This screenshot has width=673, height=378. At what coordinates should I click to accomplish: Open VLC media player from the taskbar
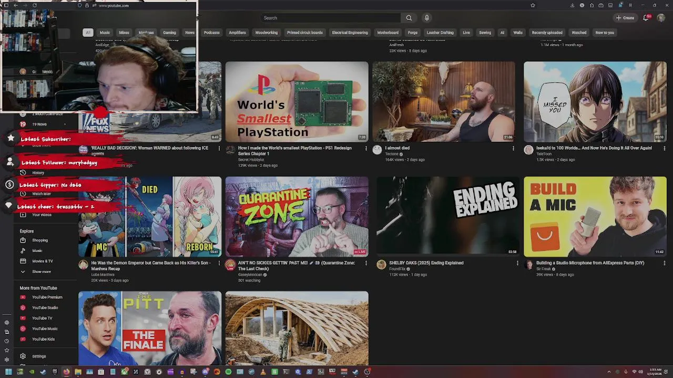(263, 372)
